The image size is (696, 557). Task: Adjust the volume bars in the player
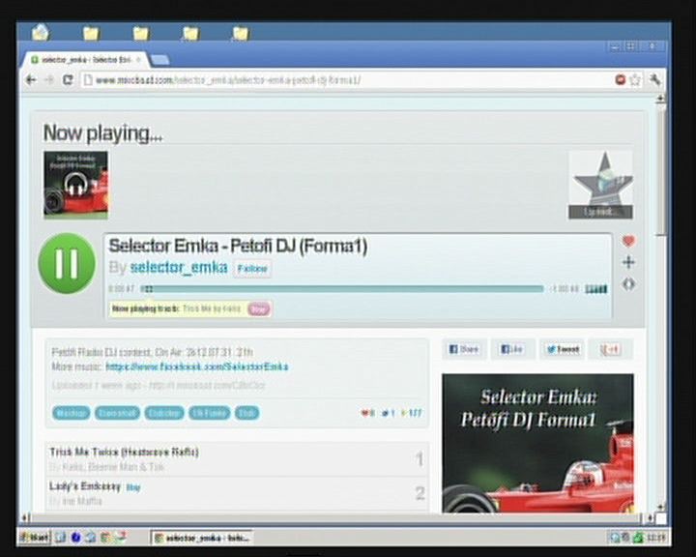595,289
